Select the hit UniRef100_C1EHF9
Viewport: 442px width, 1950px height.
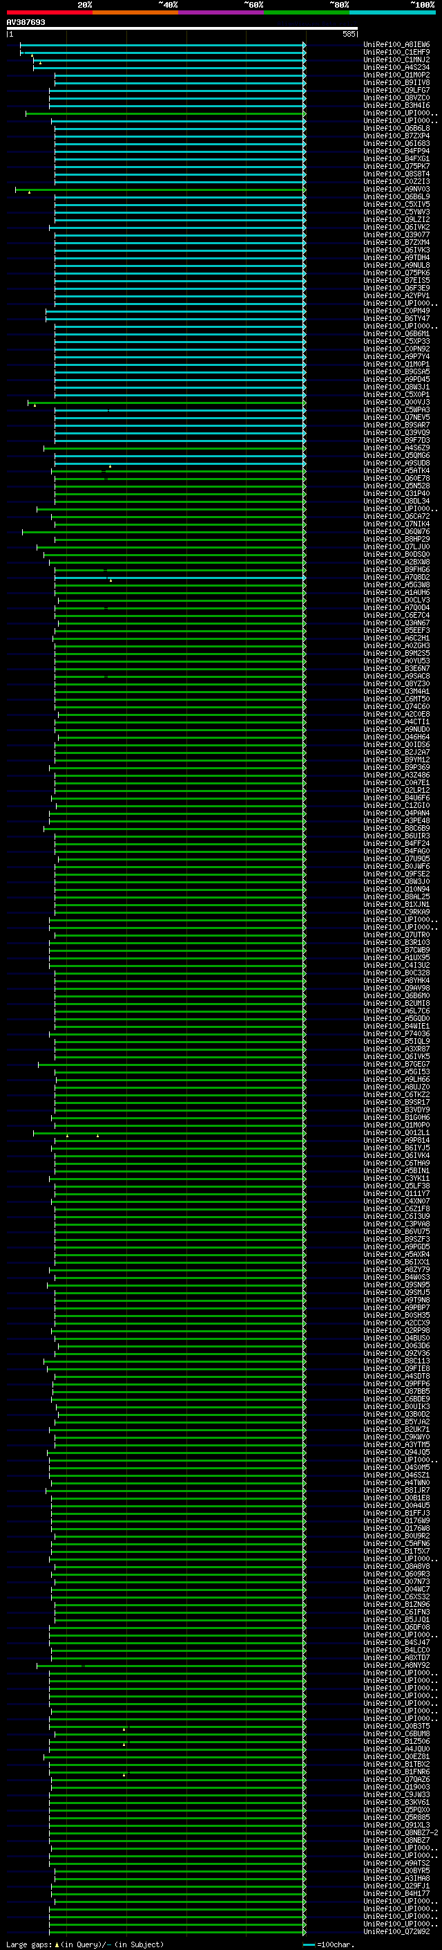(396, 53)
